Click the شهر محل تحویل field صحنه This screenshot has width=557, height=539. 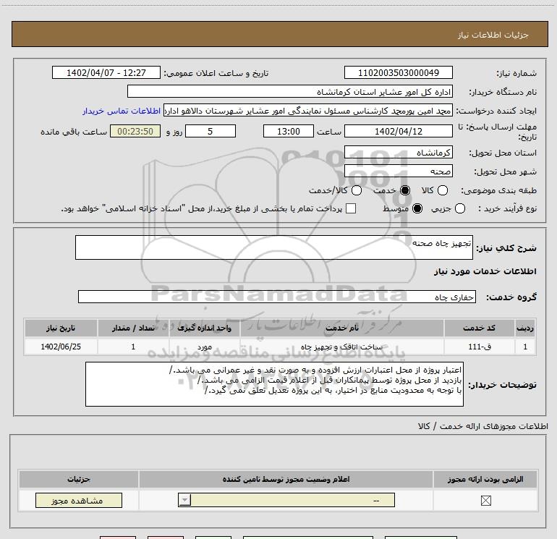coord(398,171)
